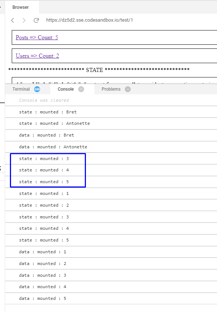The height and width of the screenshot is (312, 217).
Task: Select log 'data : mounted : Antonette'
Action: (x=111, y=147)
